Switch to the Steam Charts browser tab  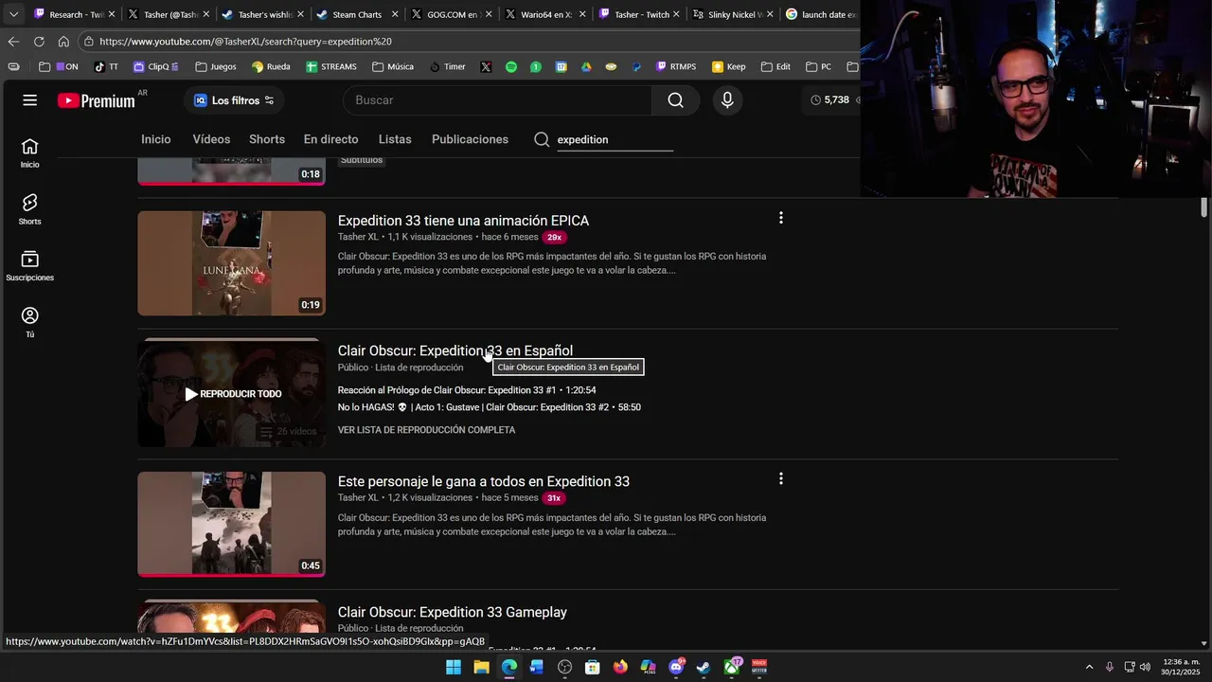pyautogui.click(x=357, y=14)
